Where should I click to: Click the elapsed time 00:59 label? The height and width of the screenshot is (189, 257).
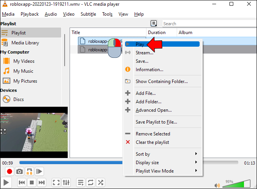pyautogui.click(x=8, y=163)
